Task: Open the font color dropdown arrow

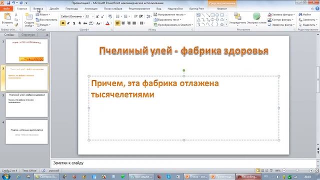Action: coord(111,23)
